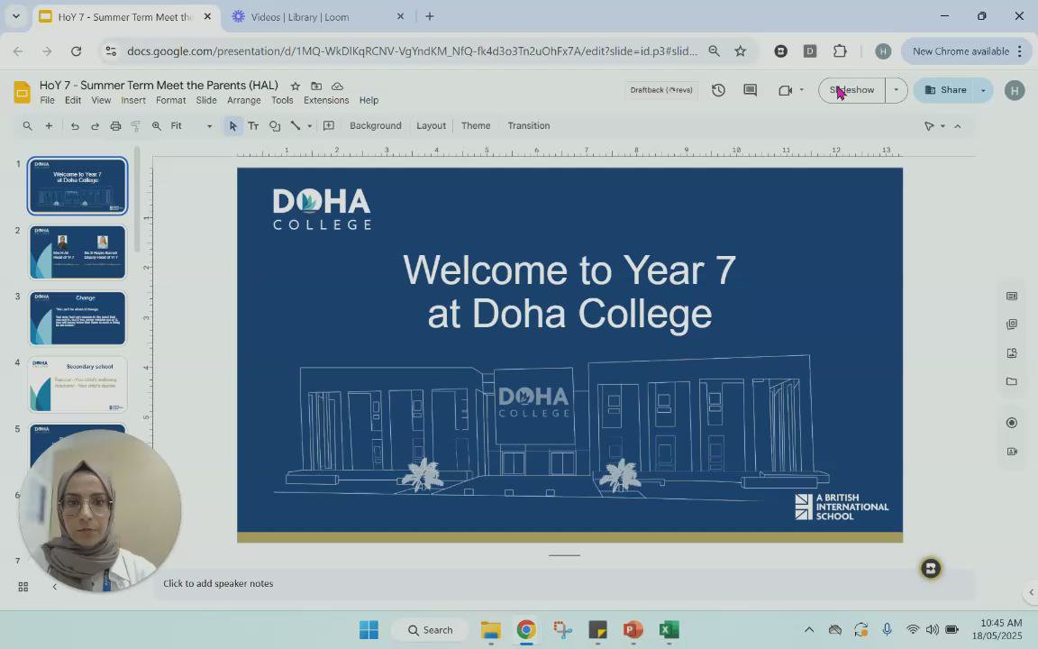1038x649 pixels.
Task: Click the Layout button
Action: click(x=431, y=126)
